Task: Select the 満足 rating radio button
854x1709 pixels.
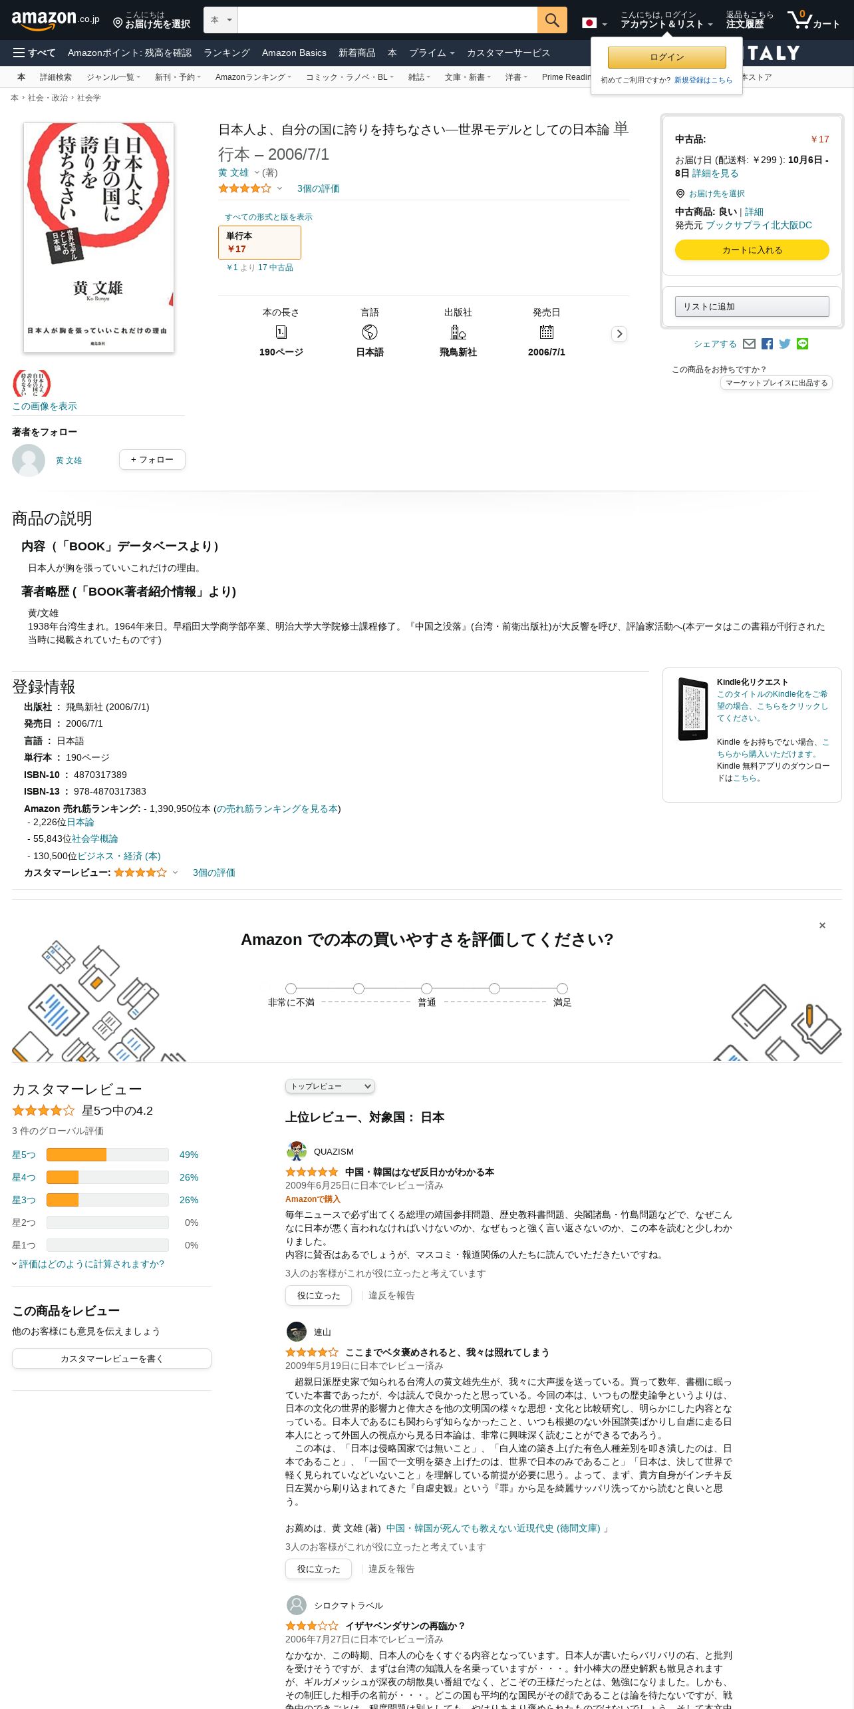Action: click(x=562, y=988)
